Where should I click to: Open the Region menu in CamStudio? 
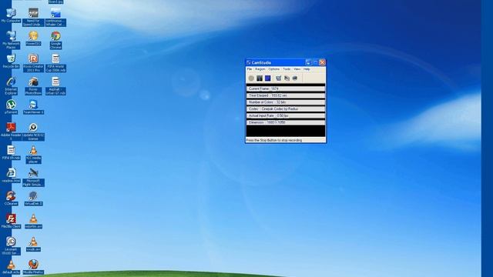pyautogui.click(x=260, y=69)
